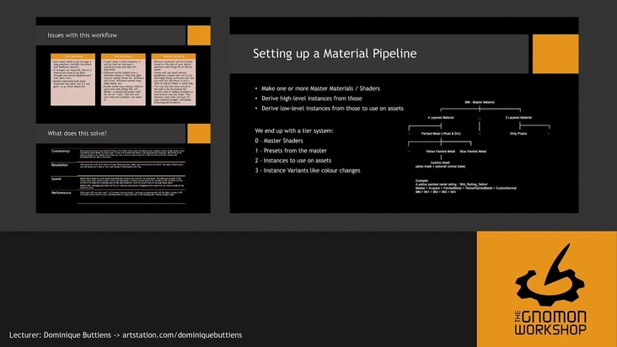Open the 'What does this solve?' slide thumbnail
Screen dimensions: 617x347
tap(123, 168)
